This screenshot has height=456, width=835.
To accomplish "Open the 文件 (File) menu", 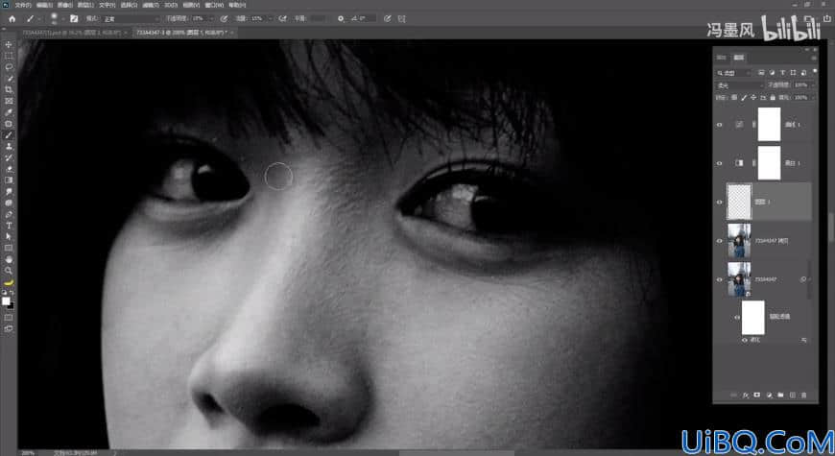I will coord(23,5).
